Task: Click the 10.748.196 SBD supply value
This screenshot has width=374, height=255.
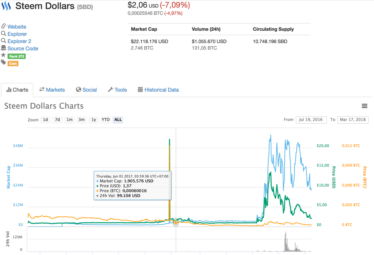Action: (270, 41)
